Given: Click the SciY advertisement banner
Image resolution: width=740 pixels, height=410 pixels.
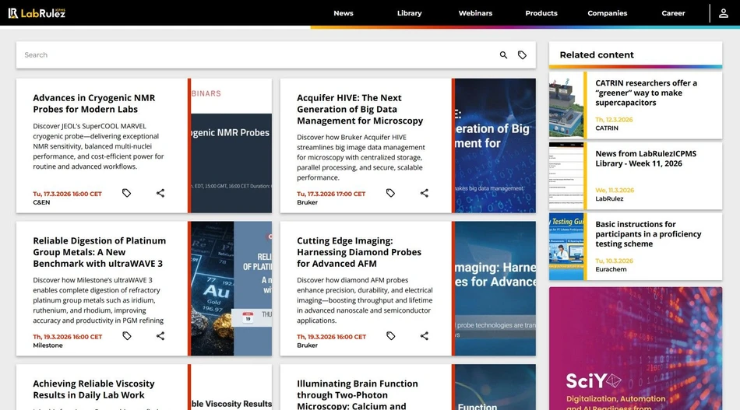Looking at the screenshot, I should (635, 349).
